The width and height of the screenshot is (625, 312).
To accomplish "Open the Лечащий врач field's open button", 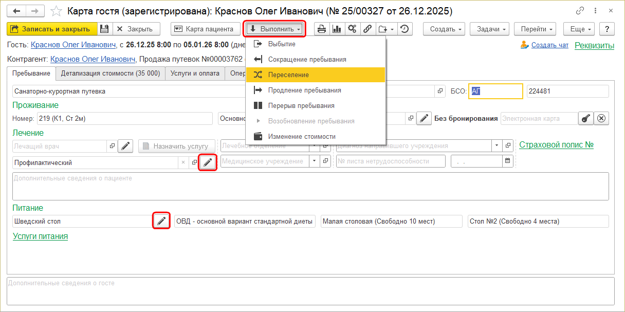I will point(112,146).
